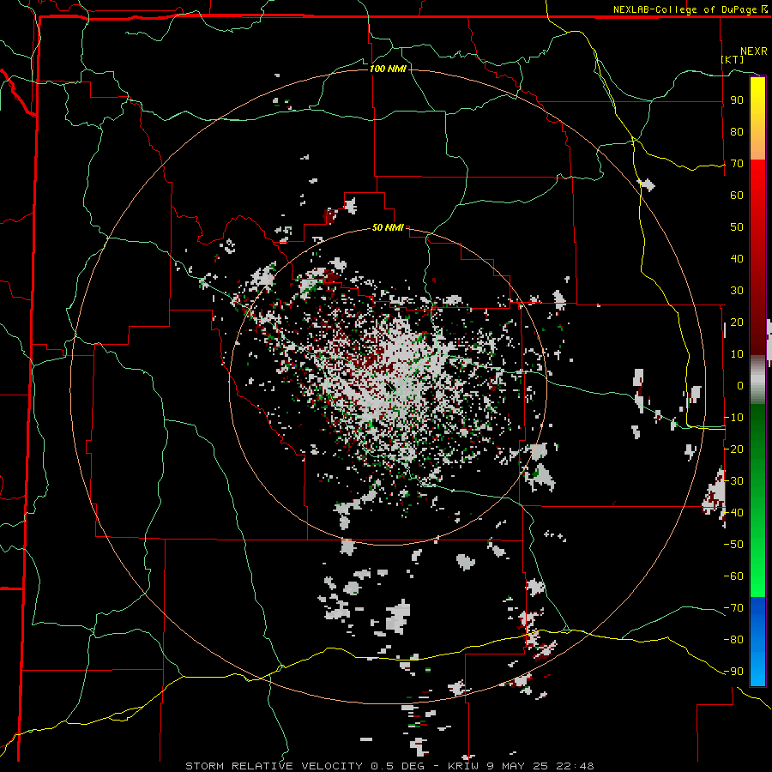Click the -80 value on velocity scale
The width and height of the screenshot is (772, 772).
pyautogui.click(x=733, y=640)
